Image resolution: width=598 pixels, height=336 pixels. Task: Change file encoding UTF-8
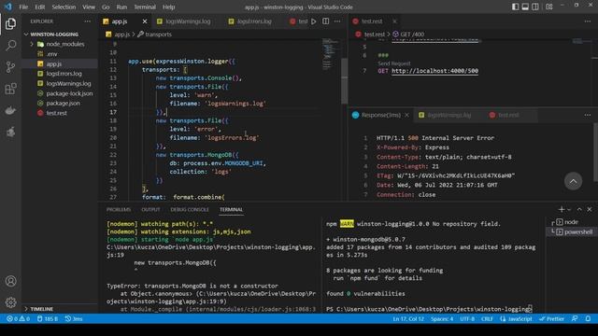[x=467, y=319]
